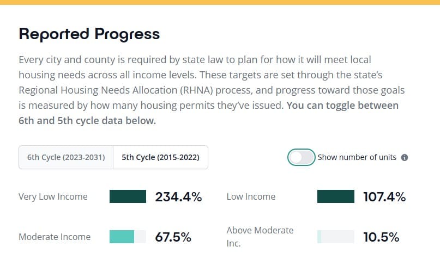Click the paragraph starting "Every city and county"
The image size is (440, 265).
point(207,75)
